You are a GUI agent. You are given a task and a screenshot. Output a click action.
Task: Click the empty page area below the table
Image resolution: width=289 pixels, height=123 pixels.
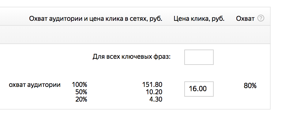(x=135, y=116)
